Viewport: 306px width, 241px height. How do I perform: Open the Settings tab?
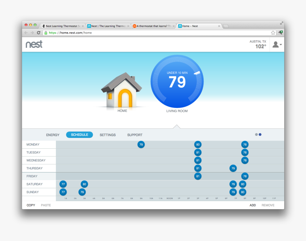[x=107, y=135]
